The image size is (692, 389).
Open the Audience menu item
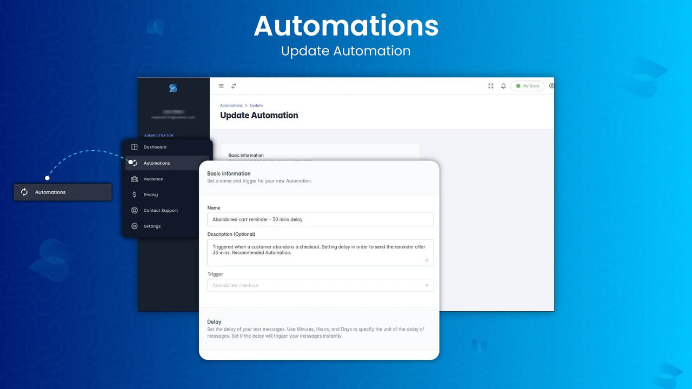[153, 178]
